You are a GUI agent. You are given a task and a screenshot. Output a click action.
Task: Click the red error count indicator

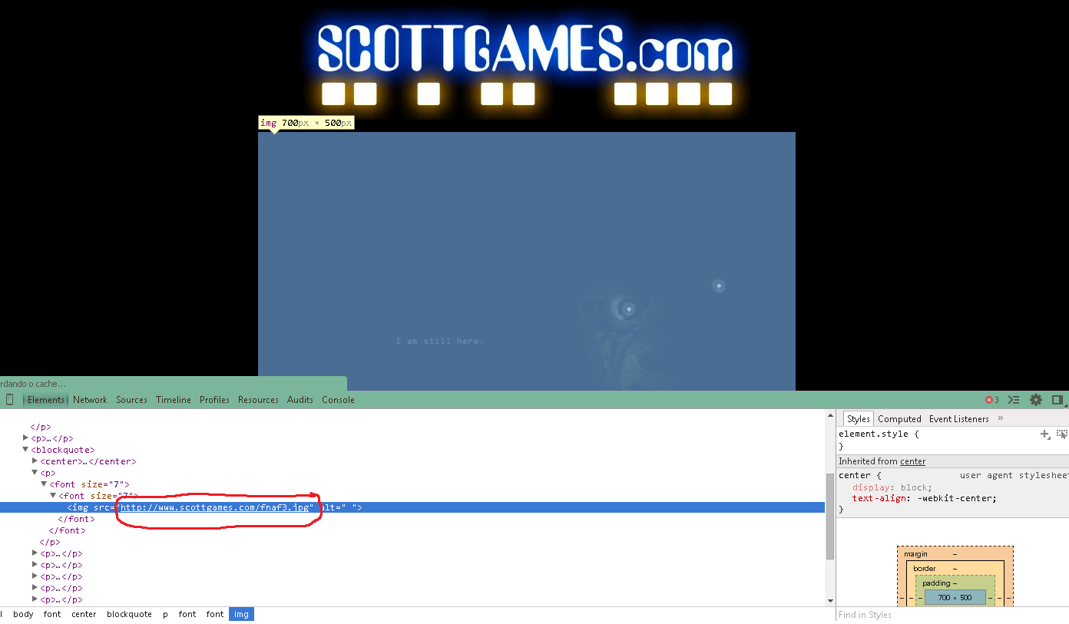tap(992, 400)
